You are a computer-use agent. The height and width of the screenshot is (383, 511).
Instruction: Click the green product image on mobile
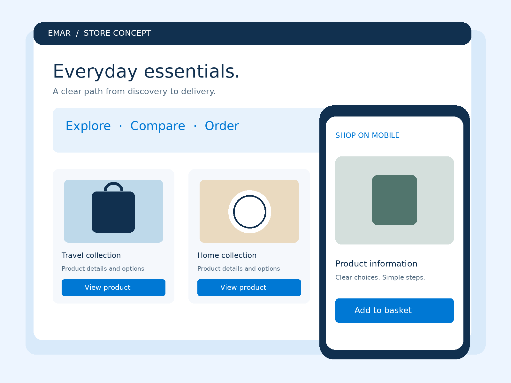[x=394, y=200]
